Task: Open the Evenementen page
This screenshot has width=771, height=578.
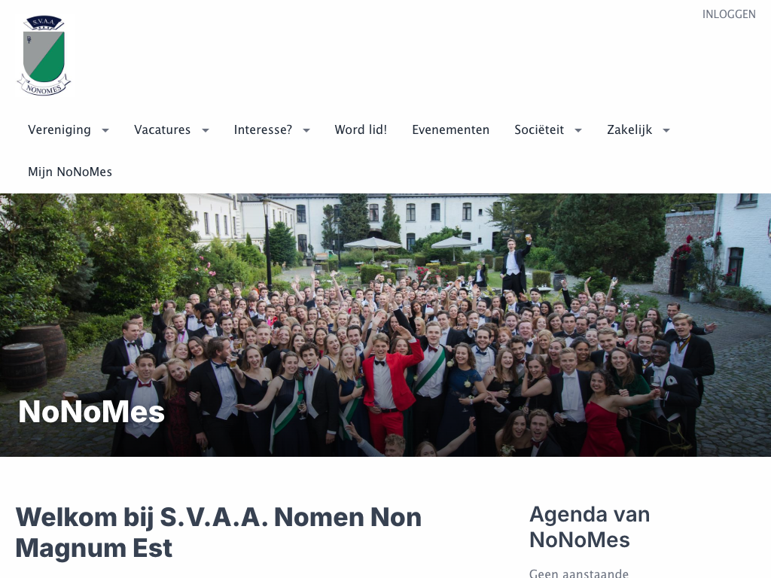Action: (451, 129)
